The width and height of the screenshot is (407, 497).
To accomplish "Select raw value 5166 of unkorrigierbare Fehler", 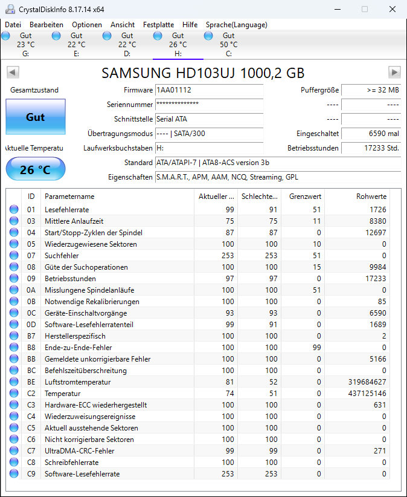I will (x=377, y=359).
